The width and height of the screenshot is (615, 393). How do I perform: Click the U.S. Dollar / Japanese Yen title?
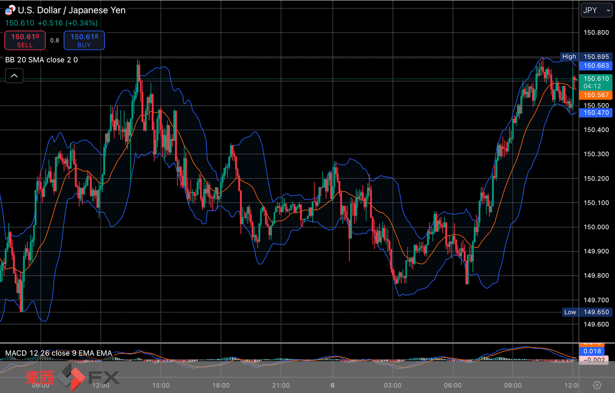72,10
